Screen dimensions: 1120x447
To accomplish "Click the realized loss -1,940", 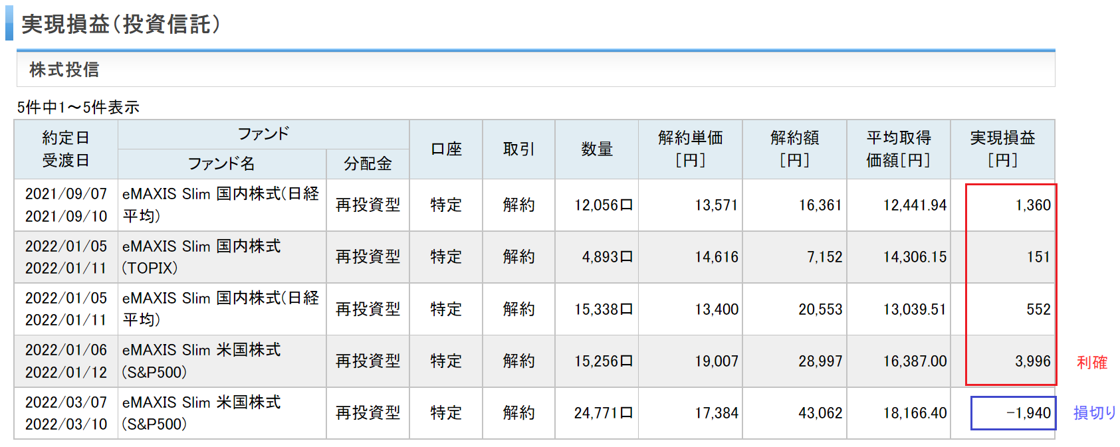I will coord(1029,413).
